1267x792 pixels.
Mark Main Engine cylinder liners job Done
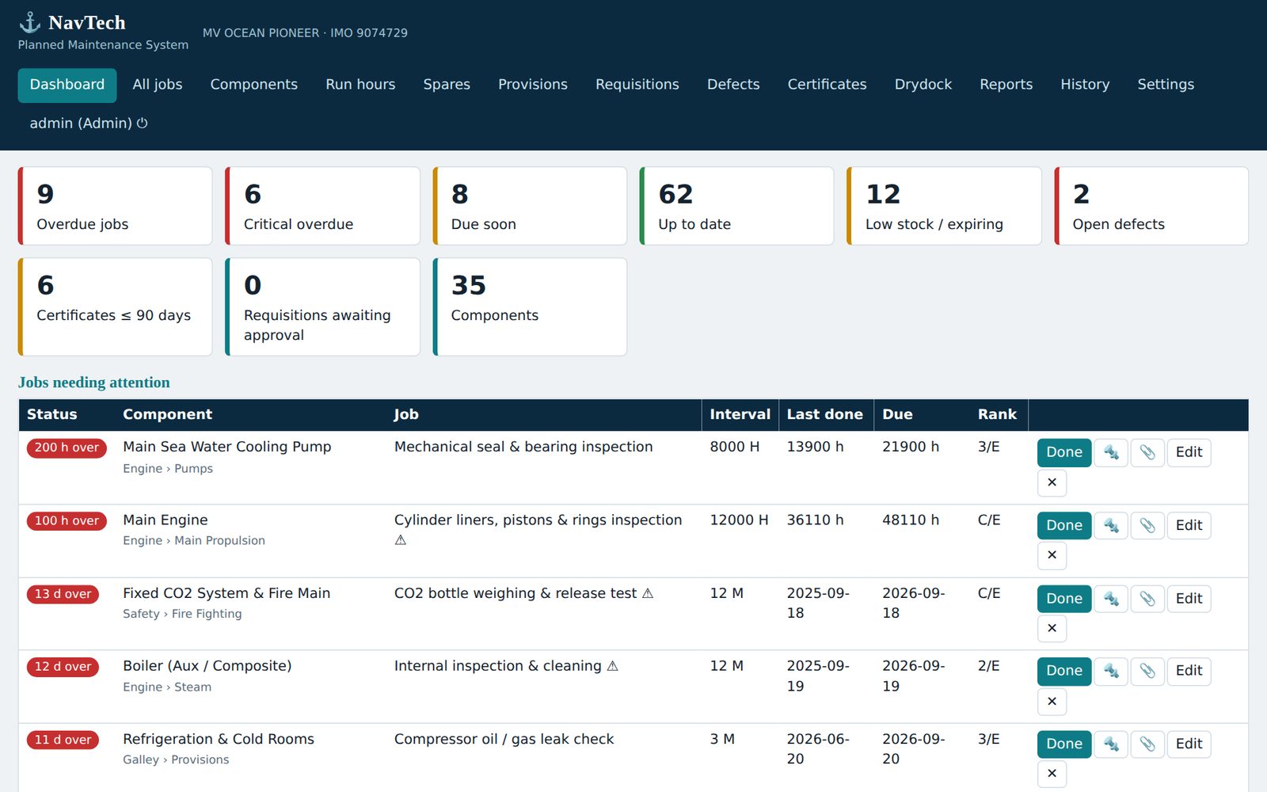coord(1064,525)
